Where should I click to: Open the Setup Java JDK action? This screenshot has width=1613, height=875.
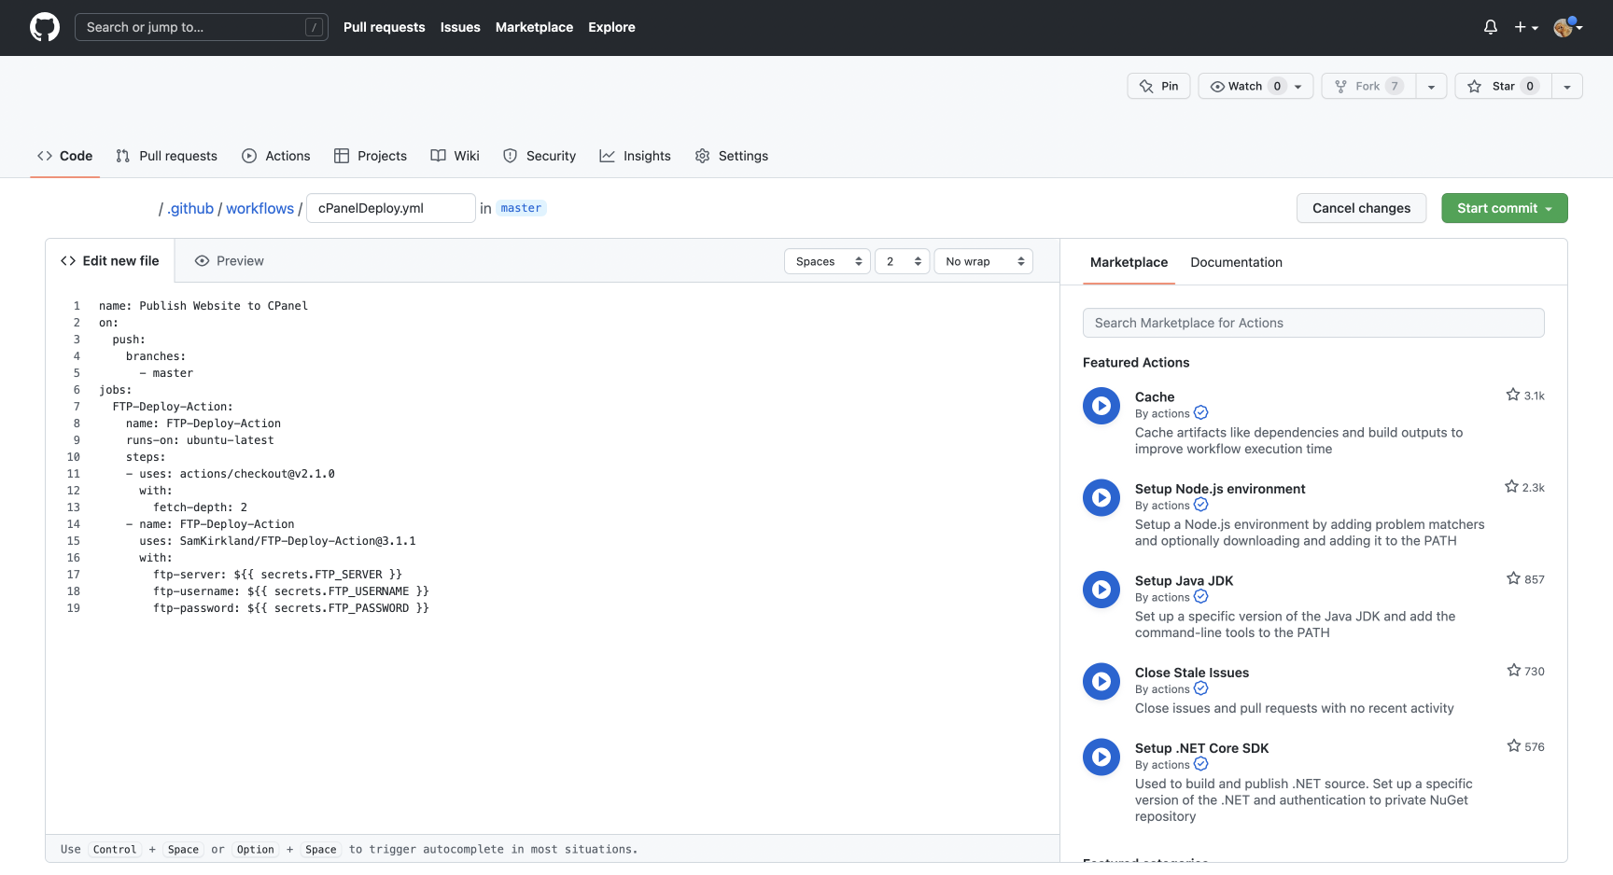point(1184,581)
